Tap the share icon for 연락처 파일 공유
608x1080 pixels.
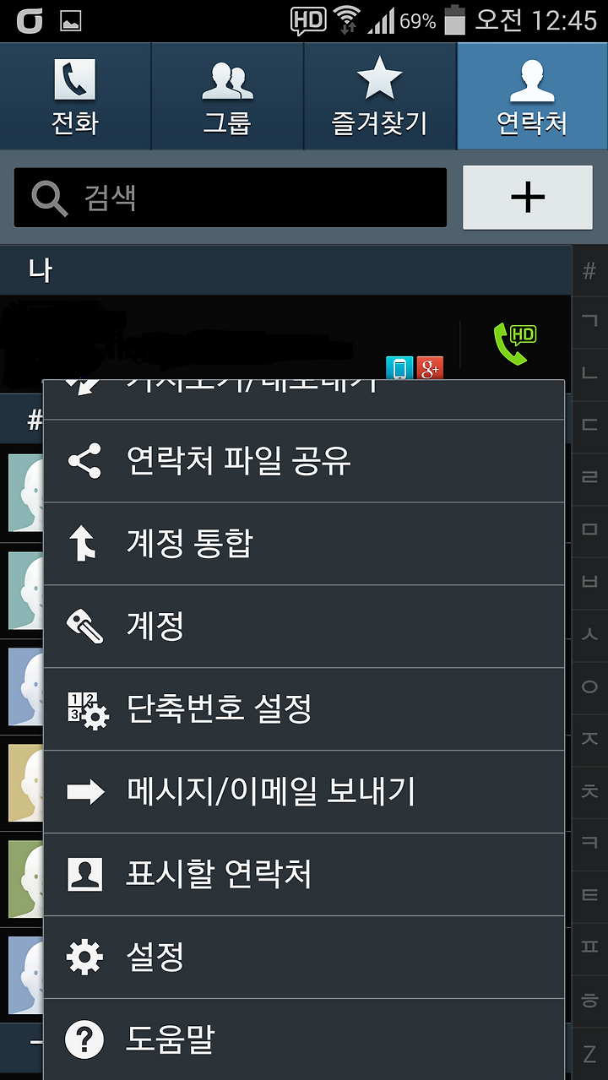(x=84, y=461)
